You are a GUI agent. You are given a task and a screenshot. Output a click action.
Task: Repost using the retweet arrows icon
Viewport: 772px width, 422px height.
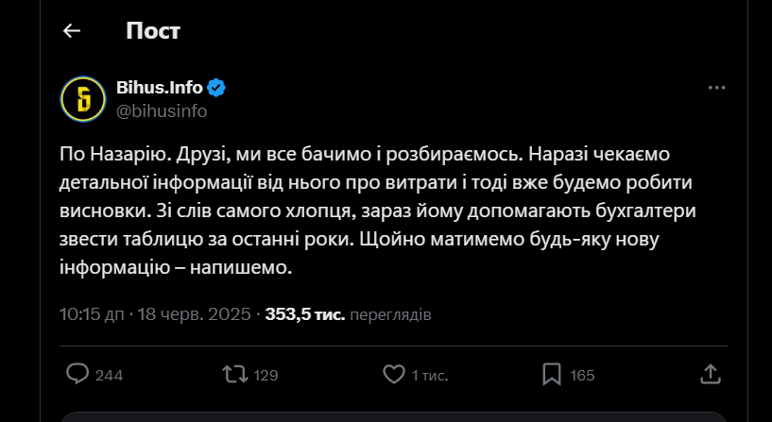point(232,374)
